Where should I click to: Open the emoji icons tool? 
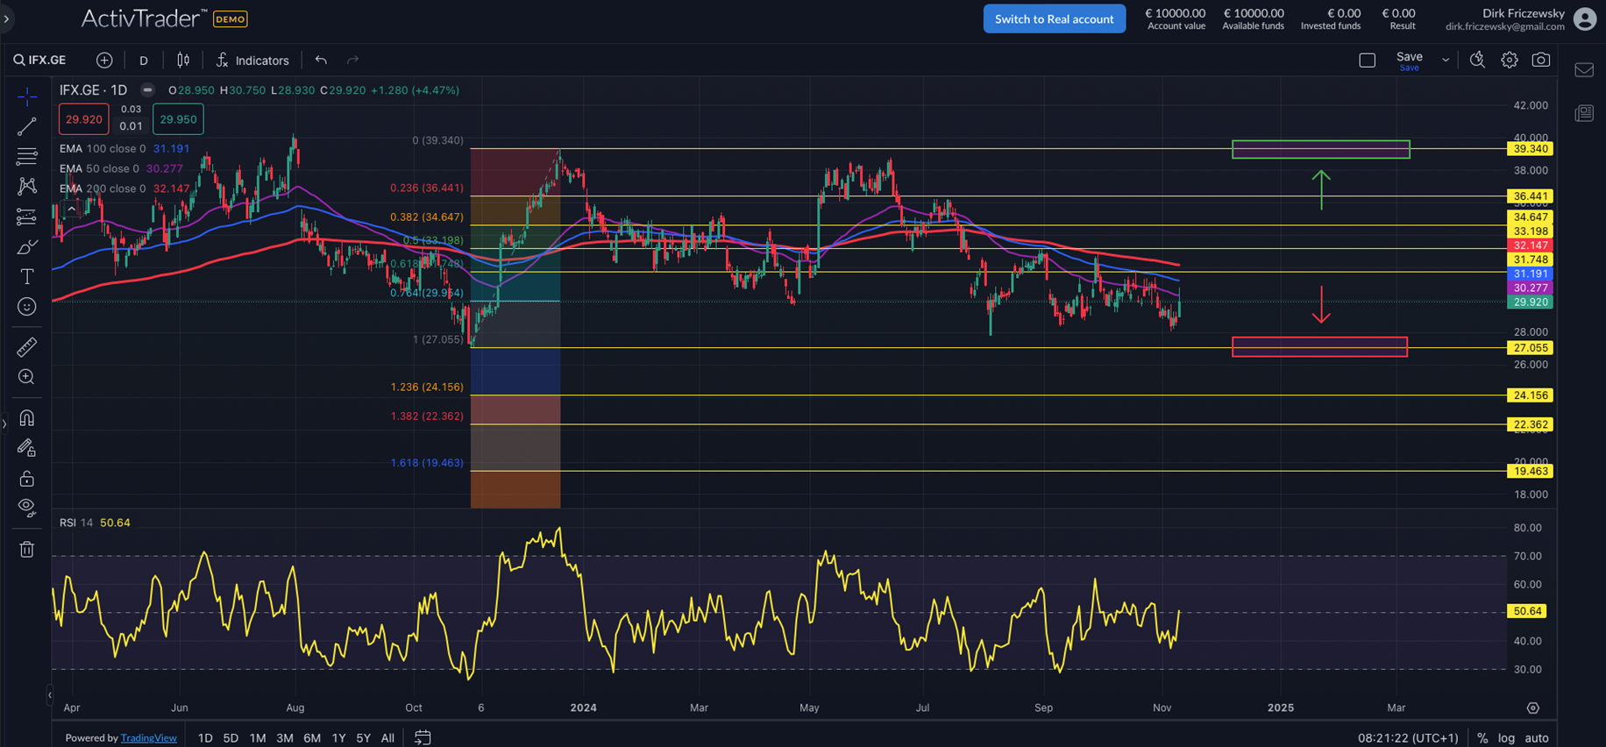(27, 307)
